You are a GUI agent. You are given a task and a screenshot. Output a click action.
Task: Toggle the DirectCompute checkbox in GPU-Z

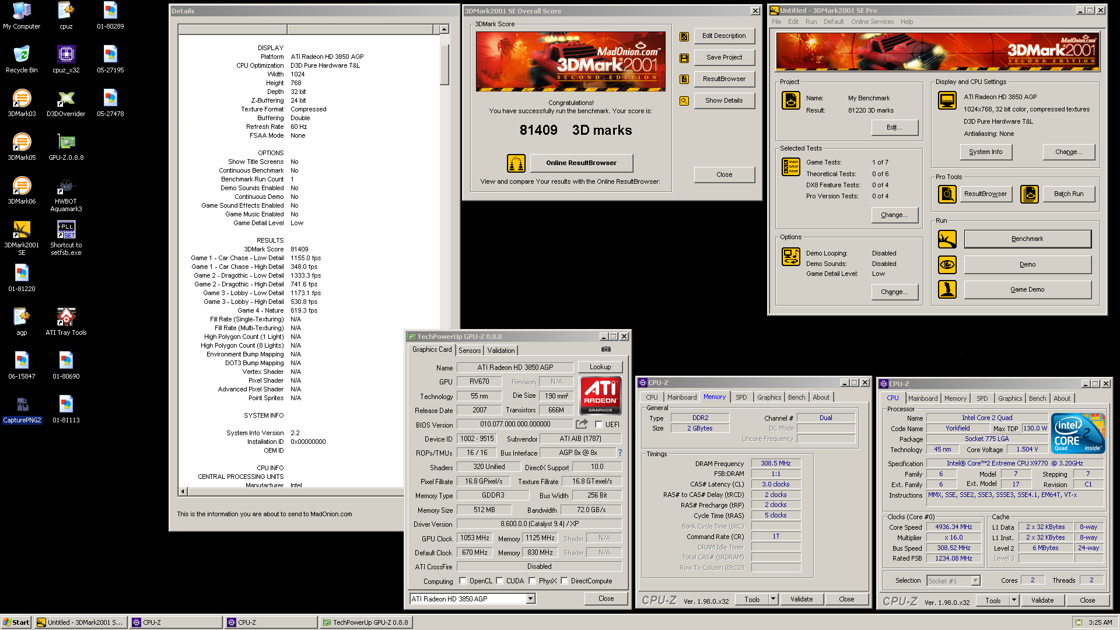564,581
